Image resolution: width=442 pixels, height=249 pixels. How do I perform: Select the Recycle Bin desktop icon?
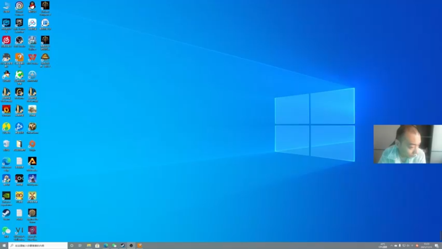6,146
